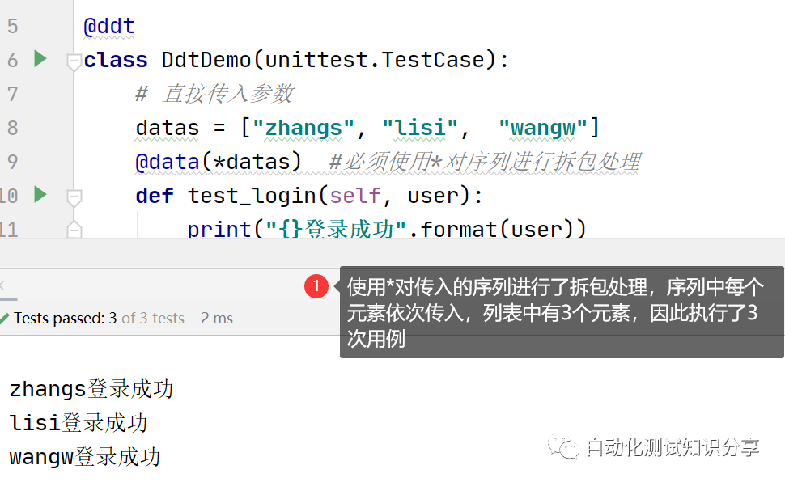Click the 'wangw登录成功' output line

pyautogui.click(x=85, y=457)
